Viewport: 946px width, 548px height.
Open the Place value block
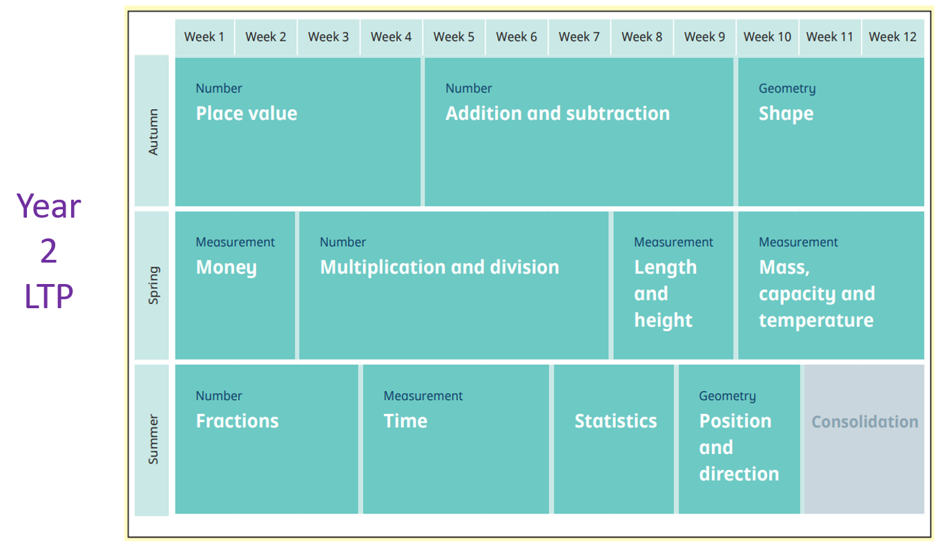point(298,131)
